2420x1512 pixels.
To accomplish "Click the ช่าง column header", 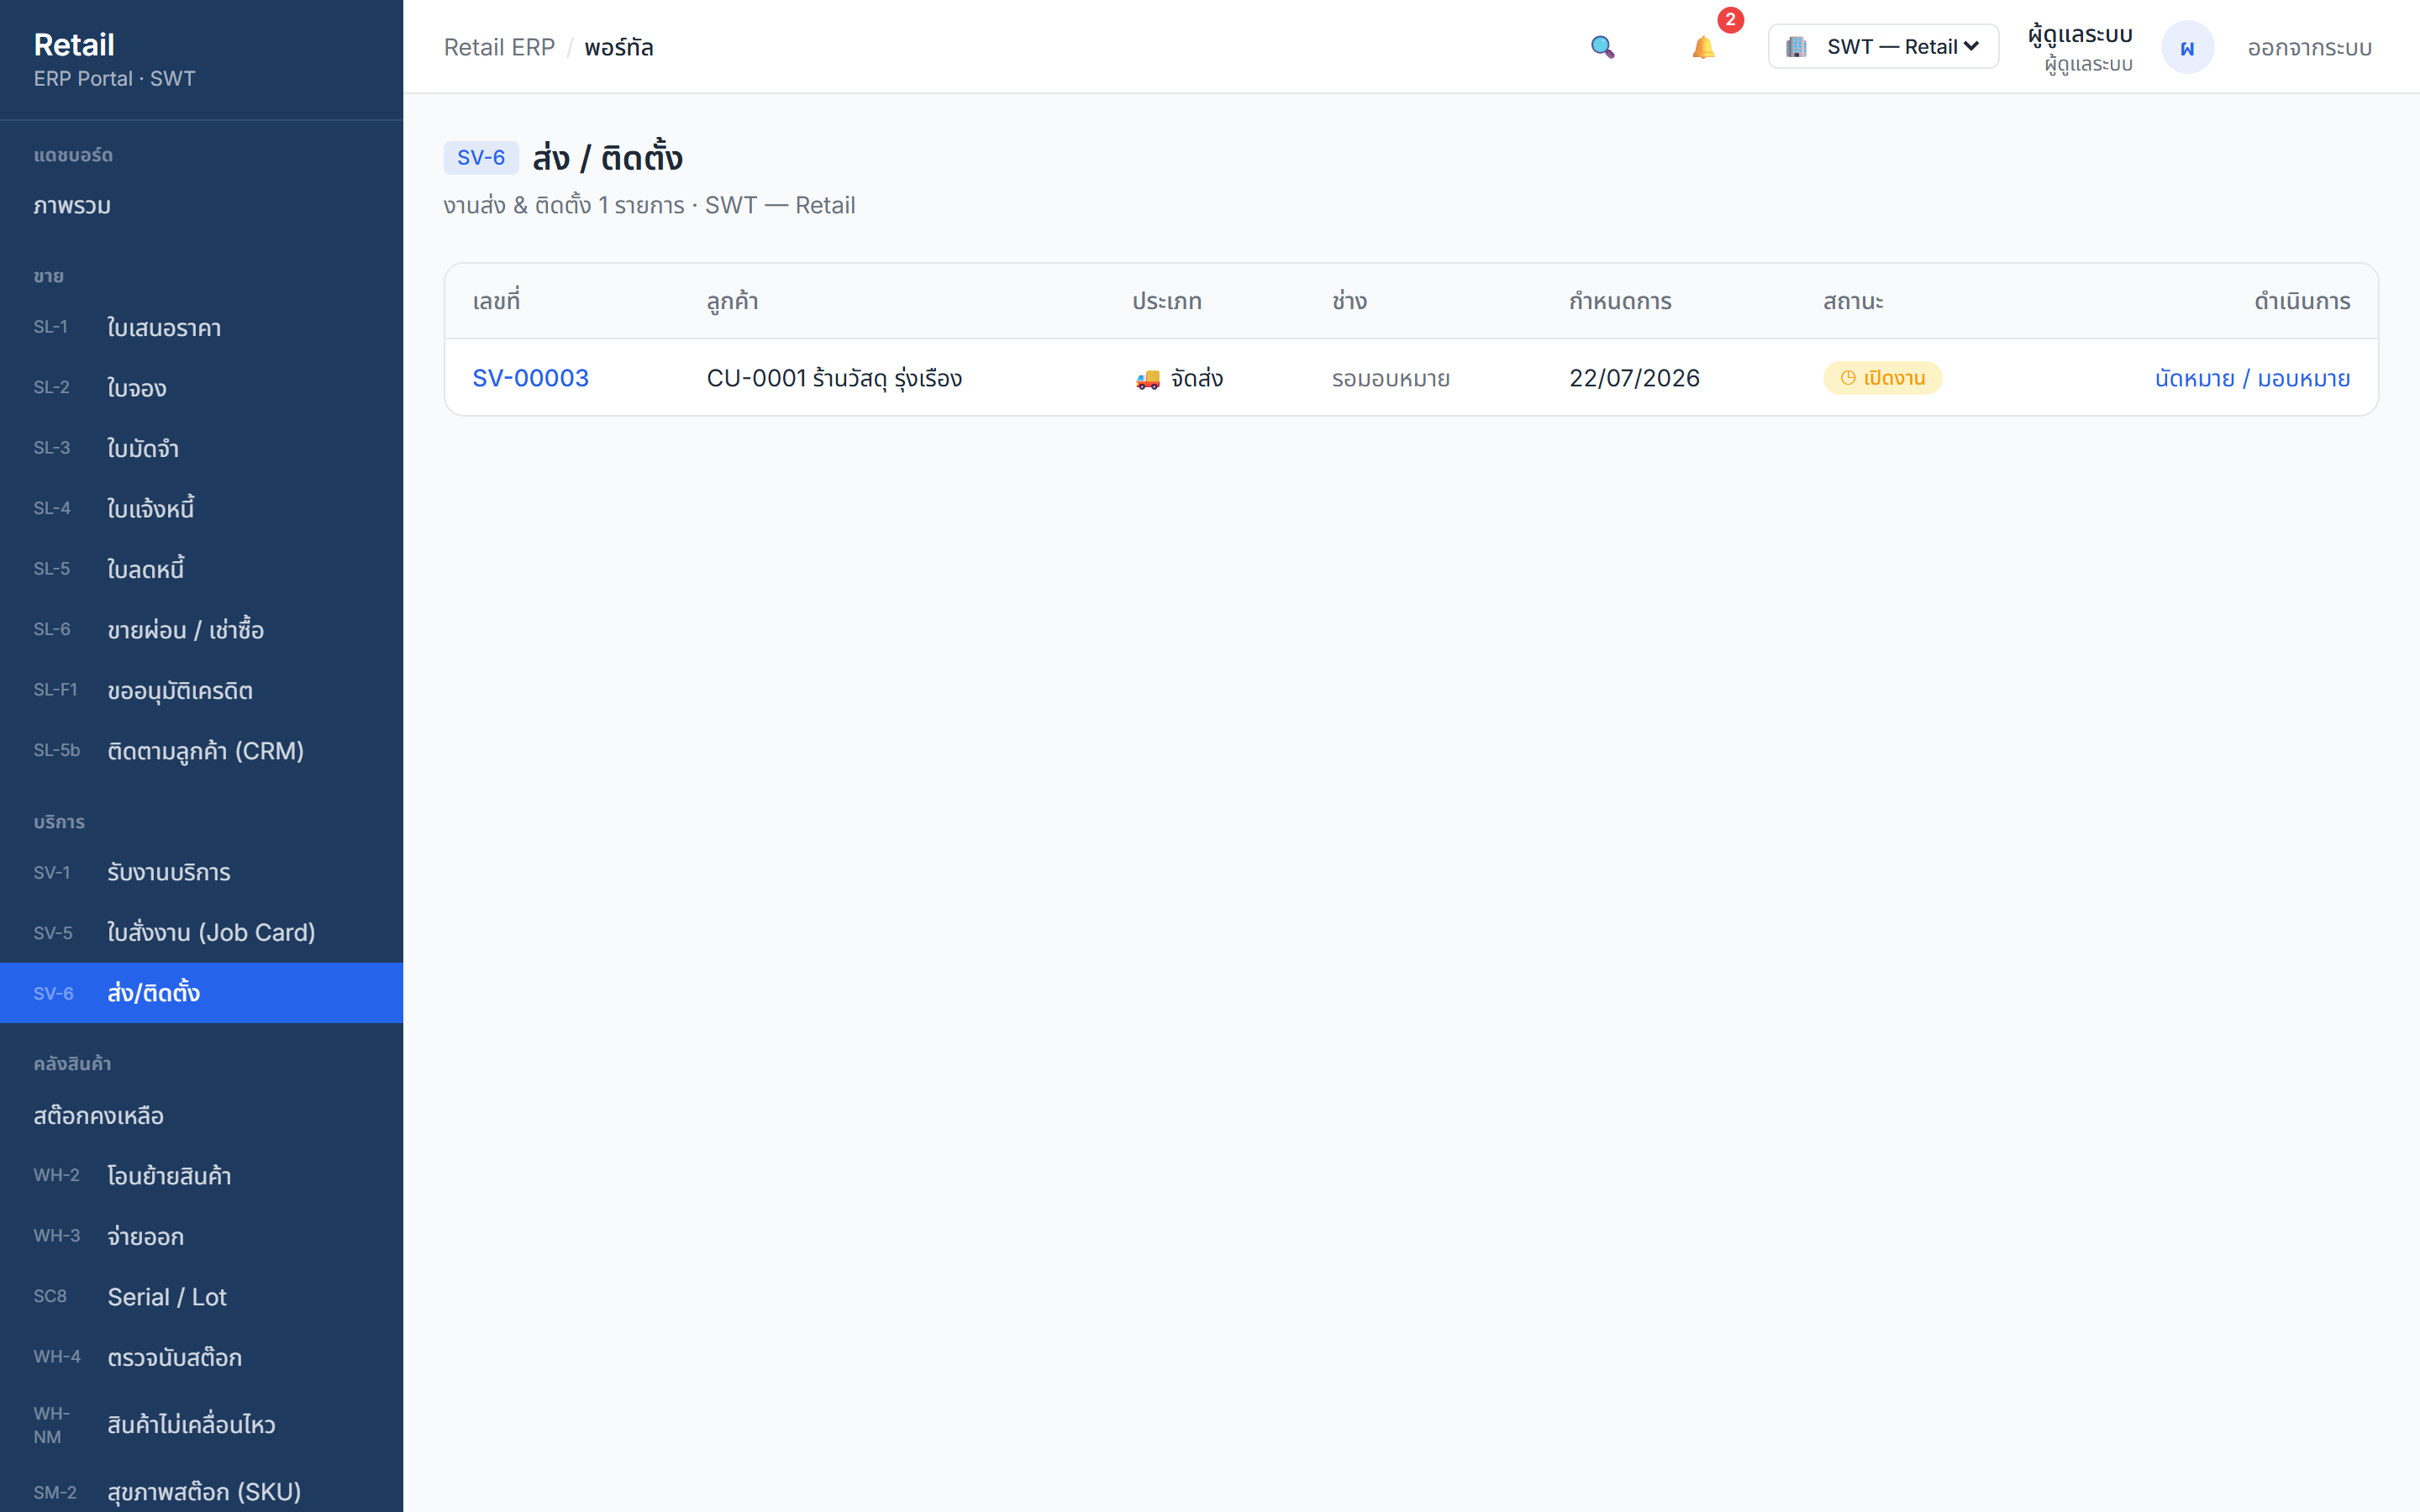I will (x=1349, y=301).
